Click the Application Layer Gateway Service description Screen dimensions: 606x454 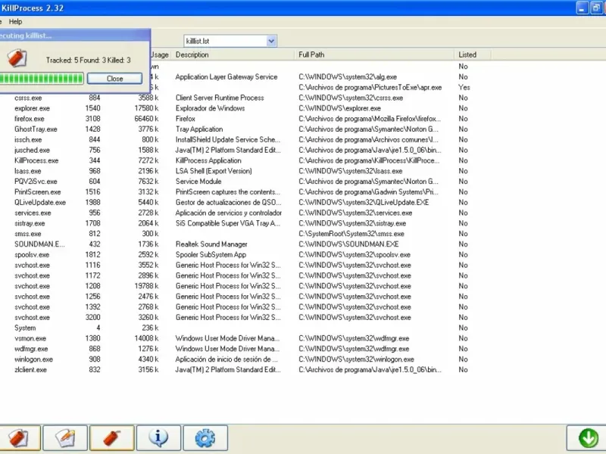226,77
